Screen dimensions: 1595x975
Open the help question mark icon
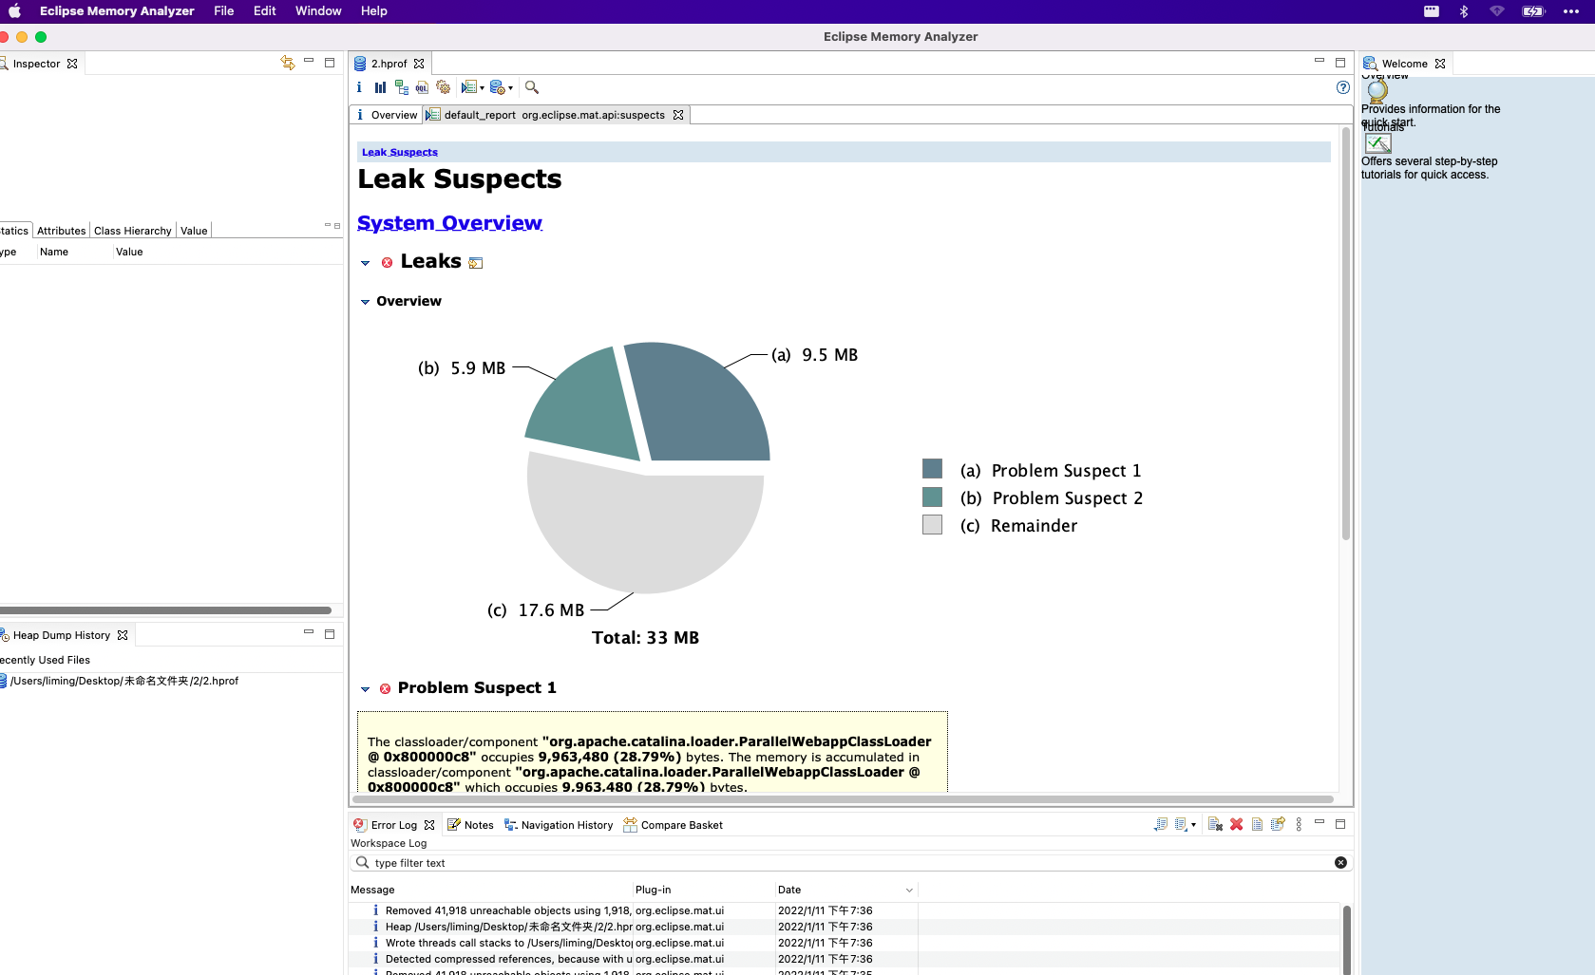1342,87
